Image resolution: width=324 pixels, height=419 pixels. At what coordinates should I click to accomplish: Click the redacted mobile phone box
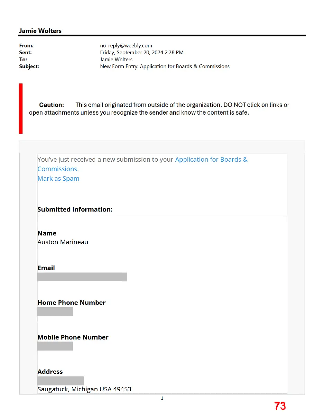[55, 346]
